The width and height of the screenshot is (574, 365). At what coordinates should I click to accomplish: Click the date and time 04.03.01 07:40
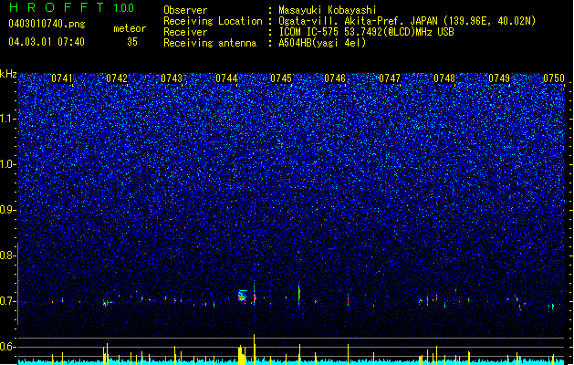pyautogui.click(x=47, y=42)
